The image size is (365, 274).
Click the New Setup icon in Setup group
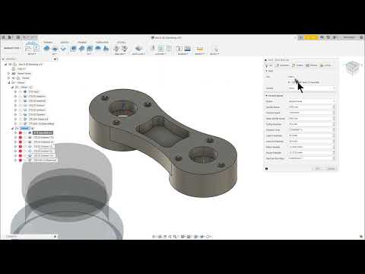pyautogui.click(x=28, y=48)
